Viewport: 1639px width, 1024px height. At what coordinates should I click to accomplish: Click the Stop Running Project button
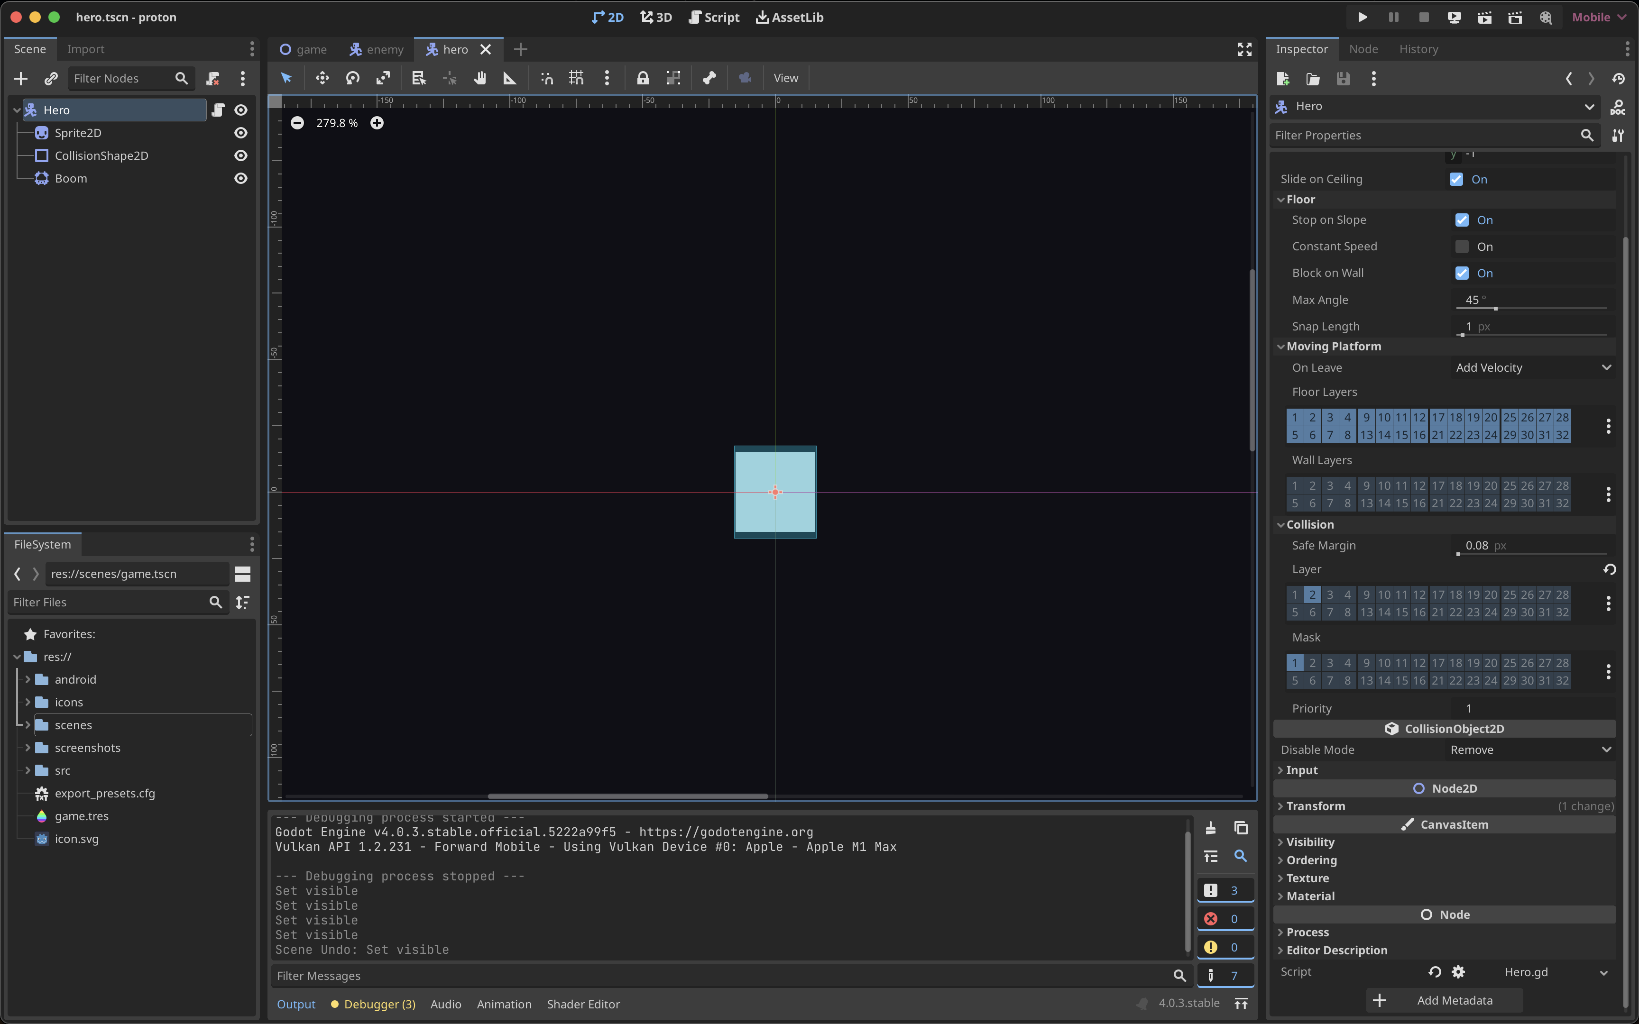tap(1424, 17)
